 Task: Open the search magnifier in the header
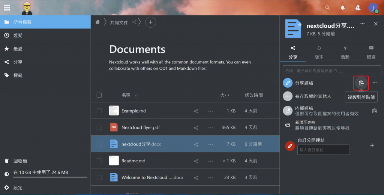tap(327, 7)
